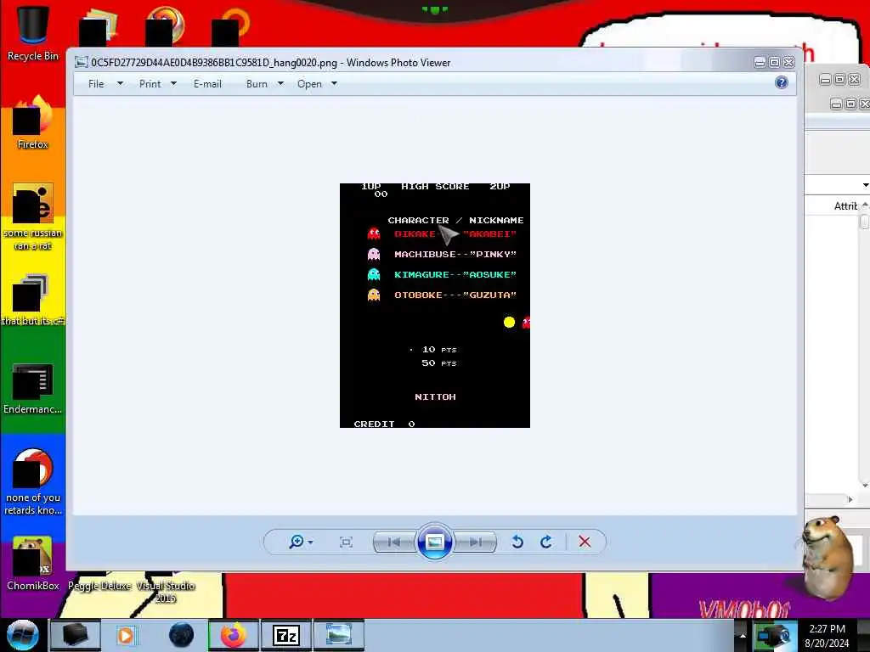Click the blue Help question mark icon
Viewport: 870px width, 652px height.
(782, 82)
